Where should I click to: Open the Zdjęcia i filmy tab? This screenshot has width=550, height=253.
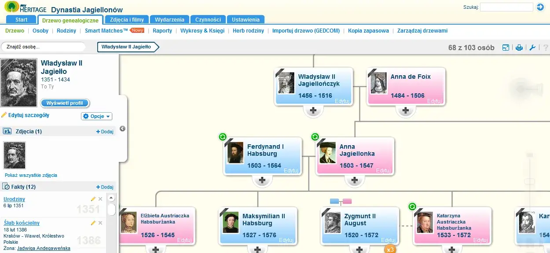coord(127,19)
